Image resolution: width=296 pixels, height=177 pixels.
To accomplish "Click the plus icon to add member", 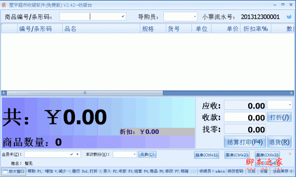I will [77, 154].
